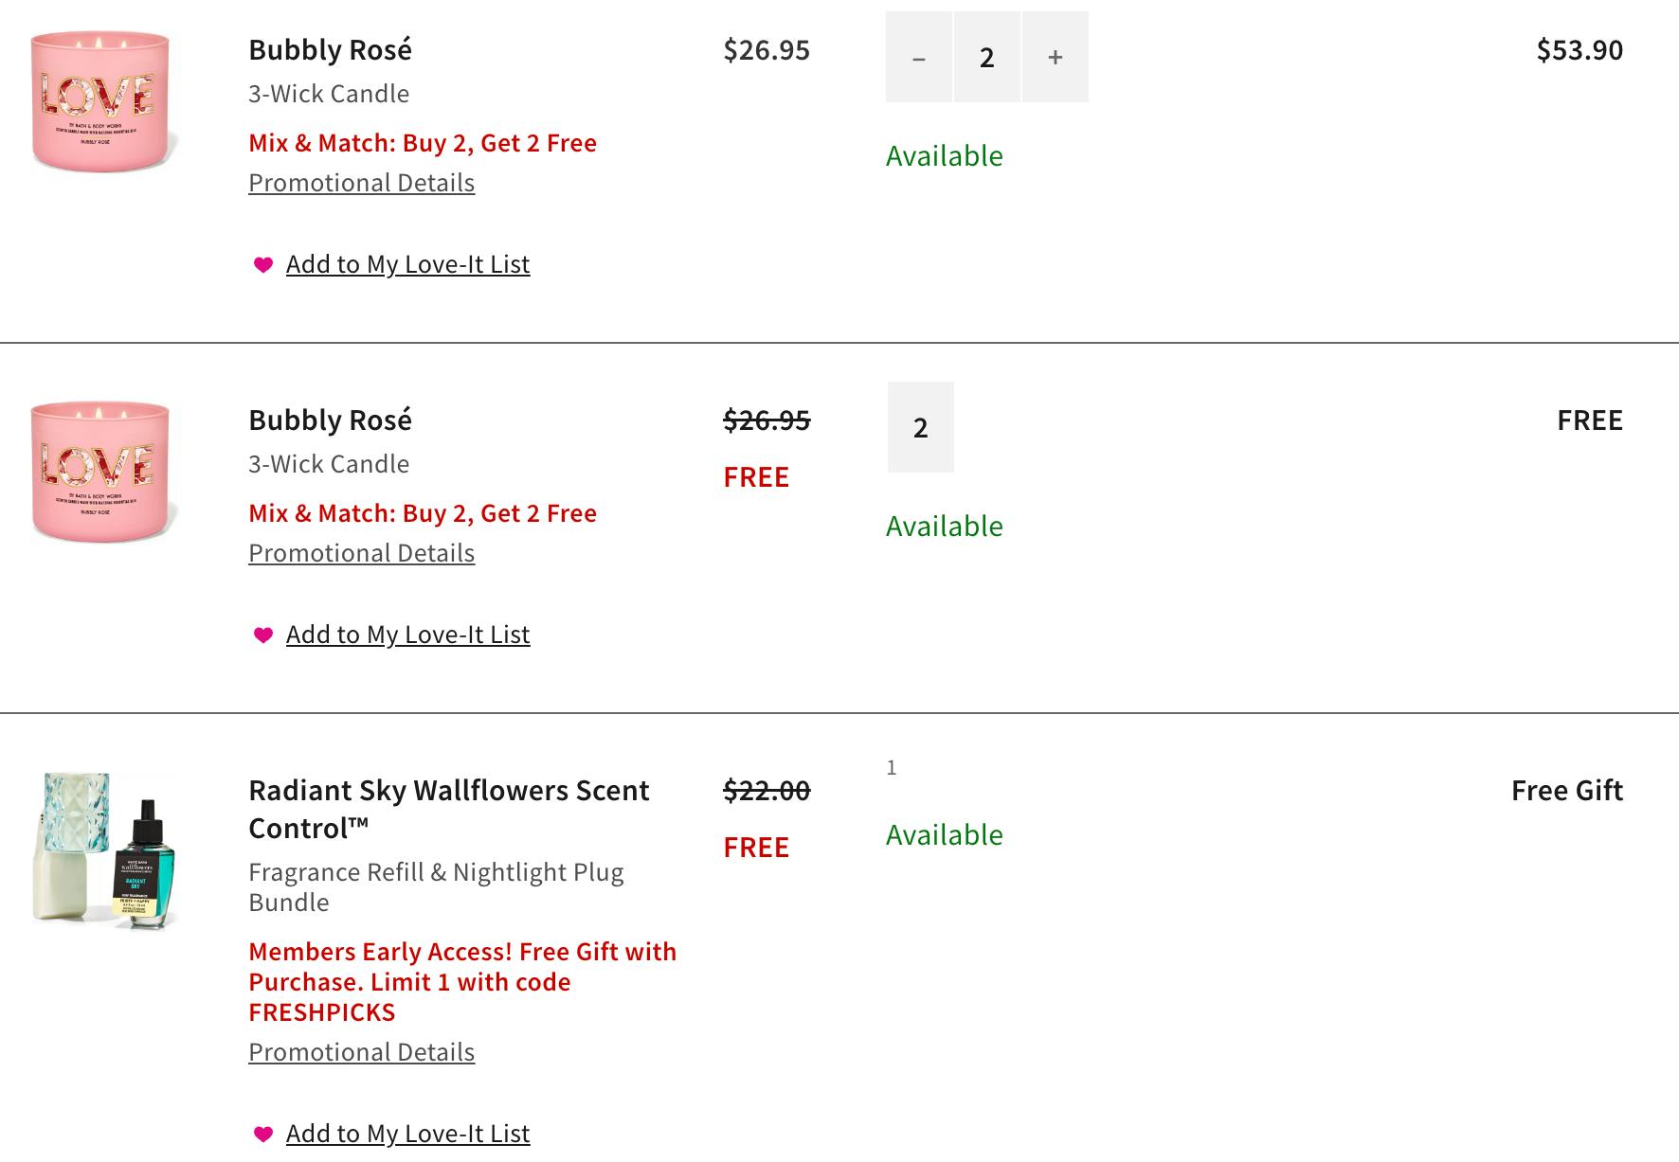Click the FRESHPICKS free gift promo text
This screenshot has height=1162, width=1679.
pos(461,982)
